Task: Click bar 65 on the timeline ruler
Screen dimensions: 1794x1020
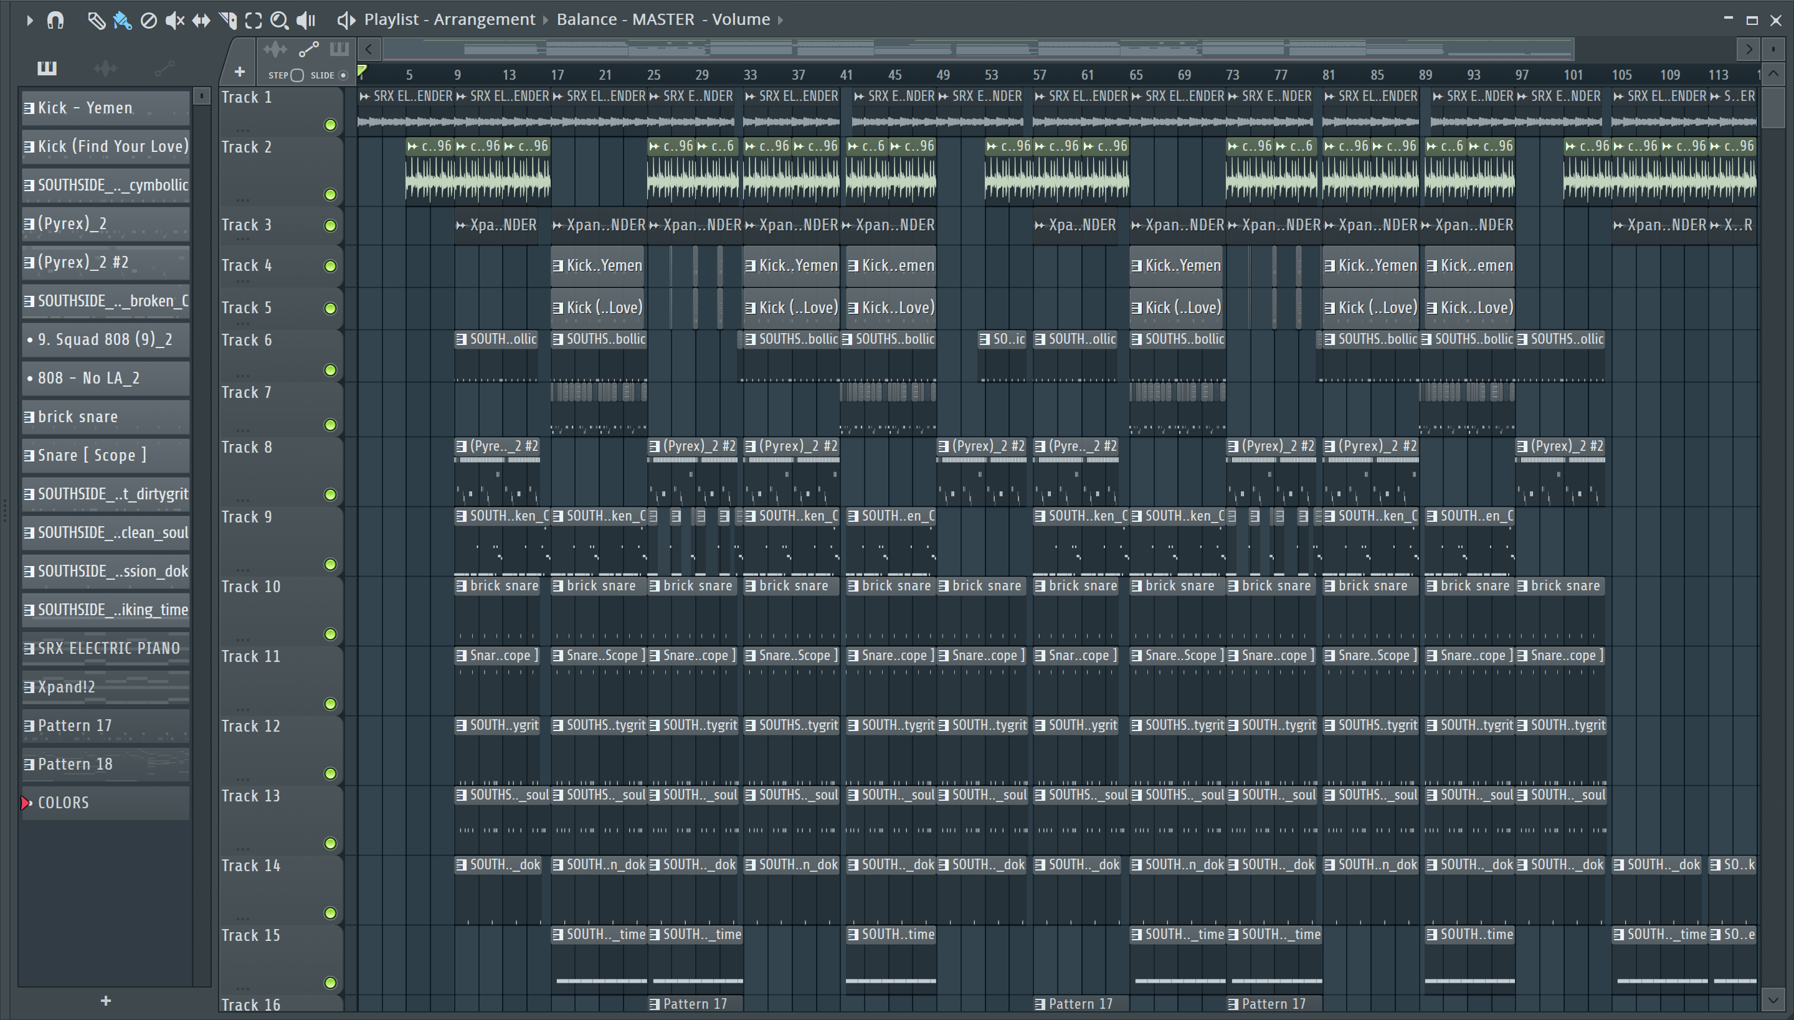Action: (x=1135, y=74)
